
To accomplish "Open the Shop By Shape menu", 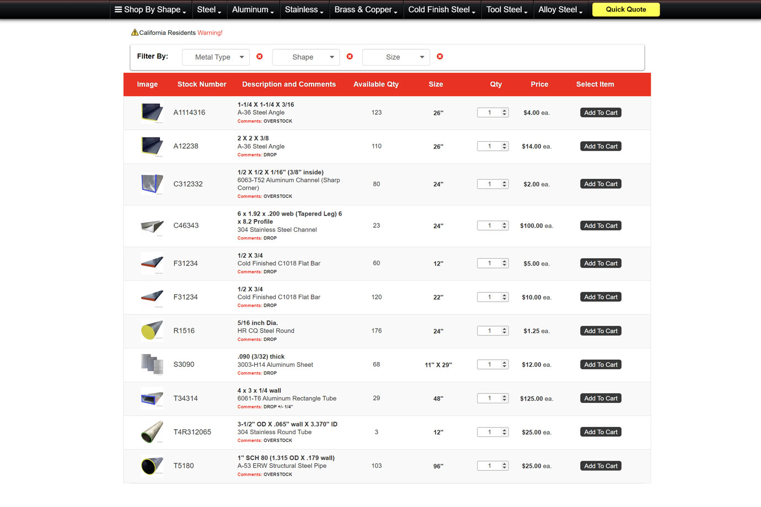I will tap(150, 9).
